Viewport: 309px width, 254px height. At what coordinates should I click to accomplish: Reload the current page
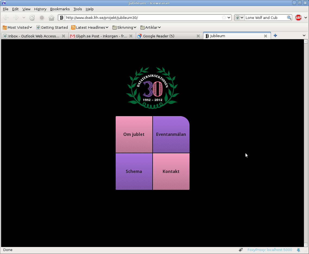pos(32,18)
